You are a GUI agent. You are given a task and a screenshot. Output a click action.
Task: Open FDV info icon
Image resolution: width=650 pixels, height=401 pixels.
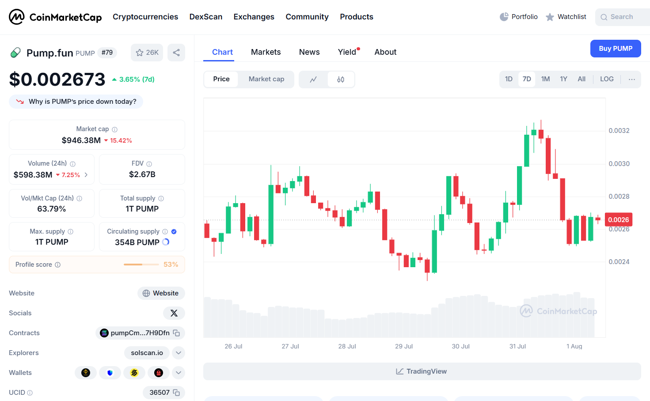[149, 164]
